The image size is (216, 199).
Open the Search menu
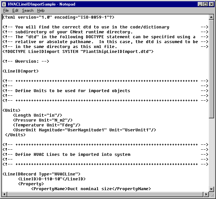pos(28,10)
